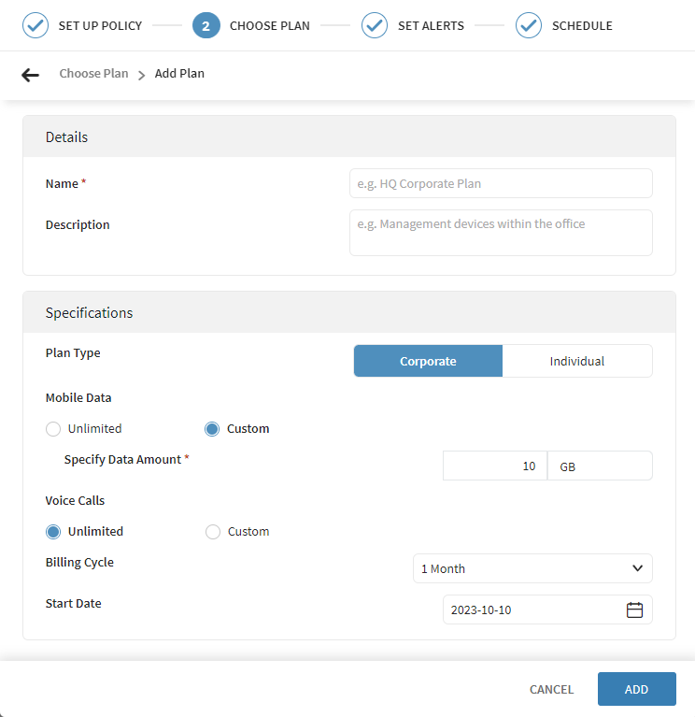This screenshot has height=717, width=695.
Task: Switch plan type to Individual
Action: point(576,361)
